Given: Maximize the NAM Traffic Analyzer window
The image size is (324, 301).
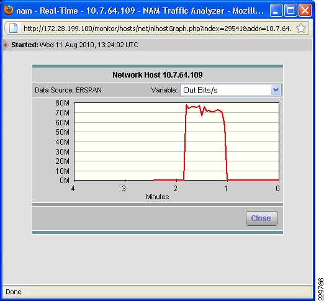Looking at the screenshot, I should 290,10.
